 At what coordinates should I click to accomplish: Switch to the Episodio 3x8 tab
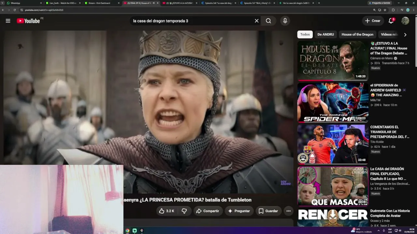coord(219,3)
